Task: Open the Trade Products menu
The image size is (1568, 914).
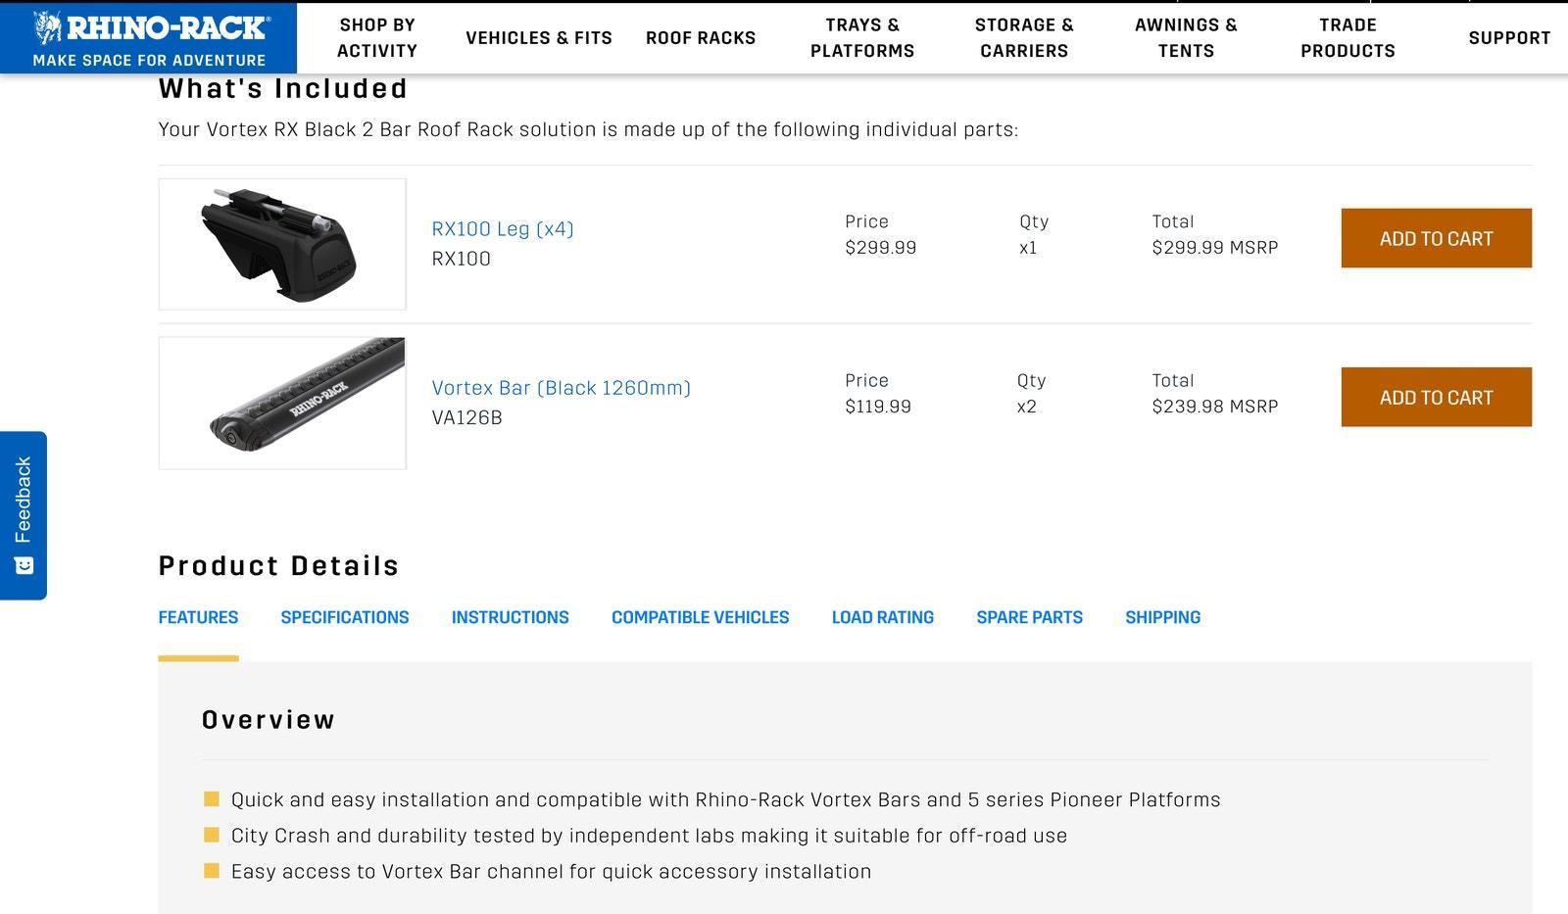Action: click(x=1347, y=38)
